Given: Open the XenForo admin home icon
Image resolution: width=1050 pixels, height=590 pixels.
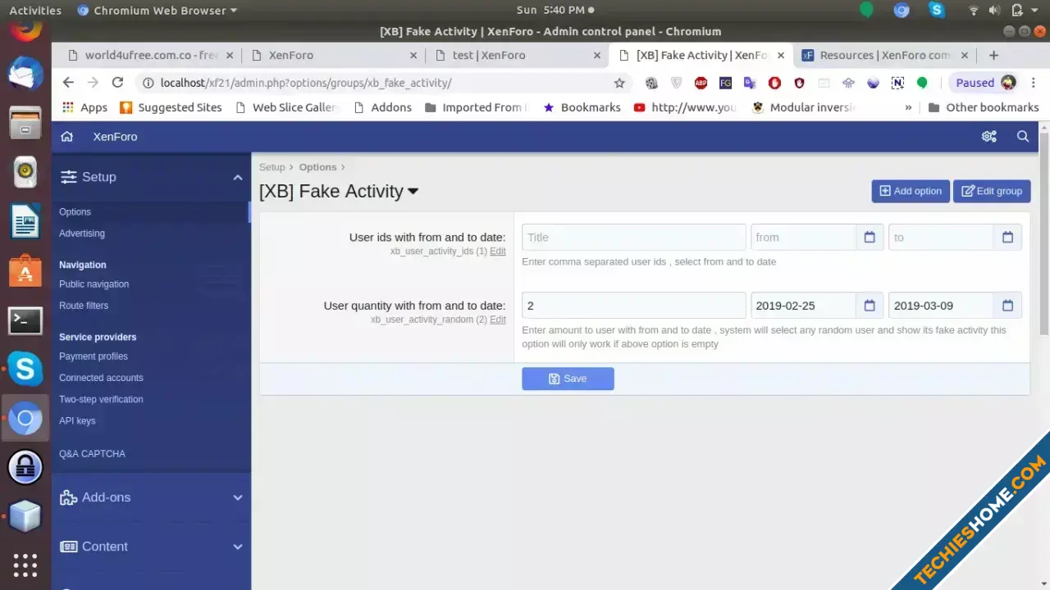Looking at the screenshot, I should (x=67, y=137).
